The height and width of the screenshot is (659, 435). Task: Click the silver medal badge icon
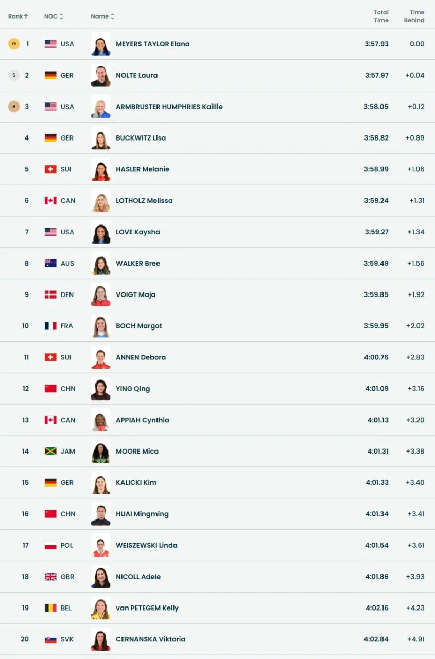pos(14,75)
